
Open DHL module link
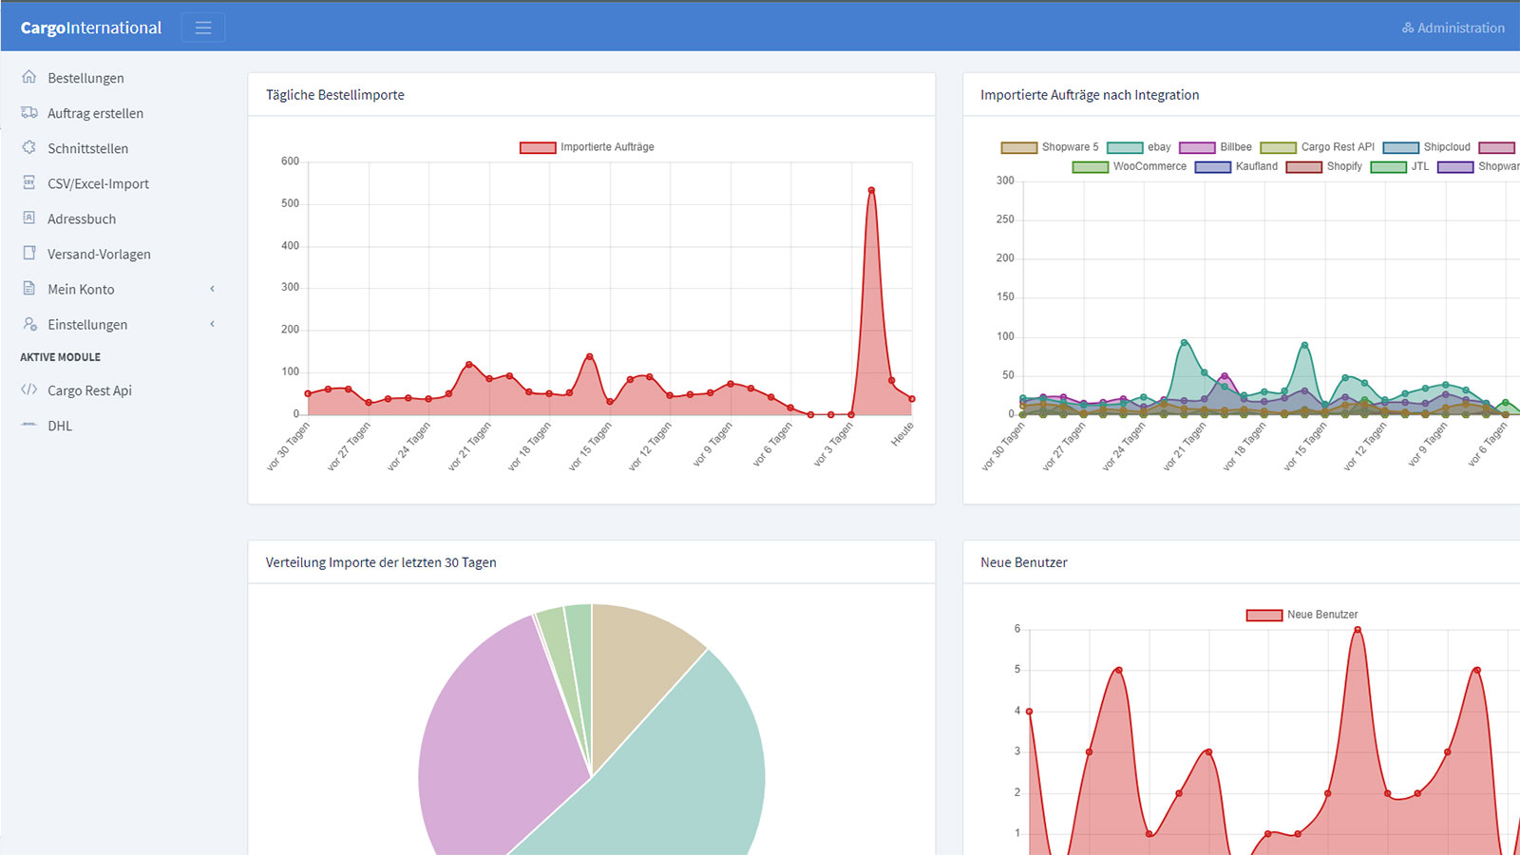60,426
